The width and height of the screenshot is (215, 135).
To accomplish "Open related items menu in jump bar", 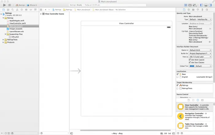I will [x=41, y=10].
